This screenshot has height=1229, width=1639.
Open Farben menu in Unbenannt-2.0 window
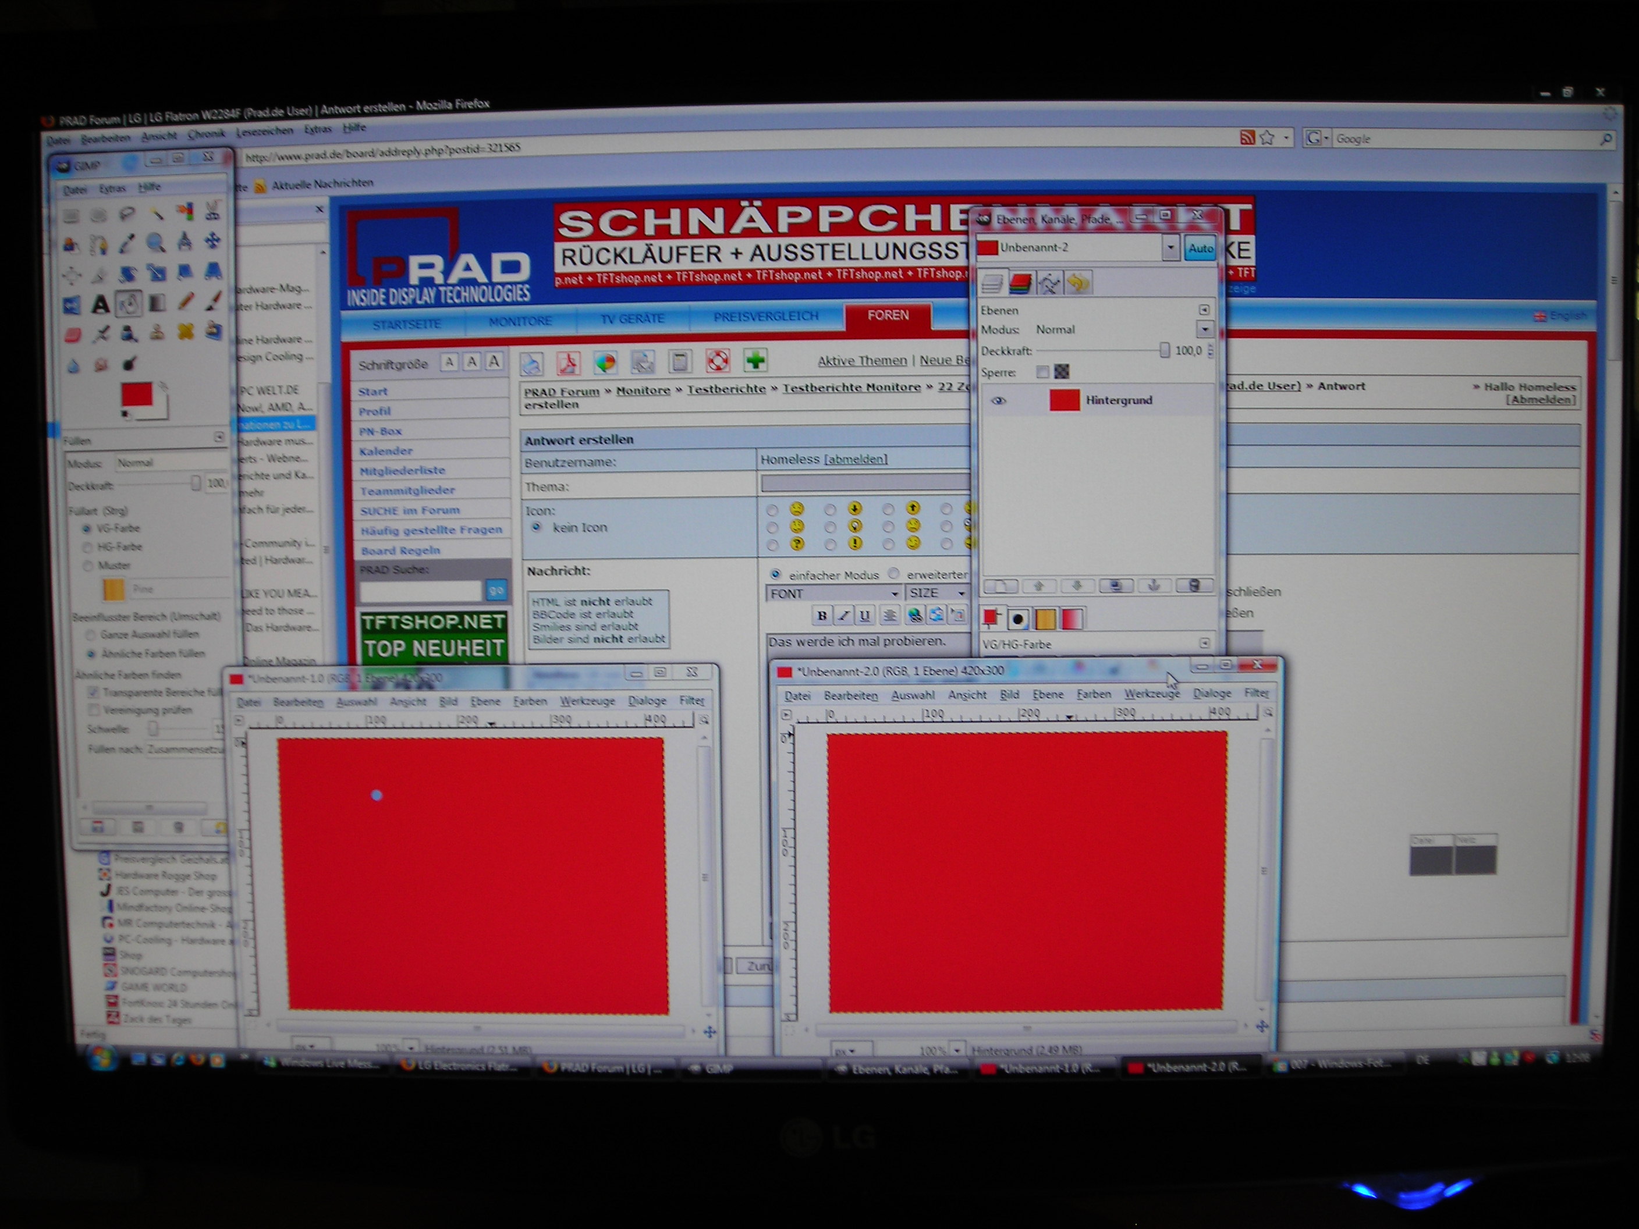(x=1093, y=694)
